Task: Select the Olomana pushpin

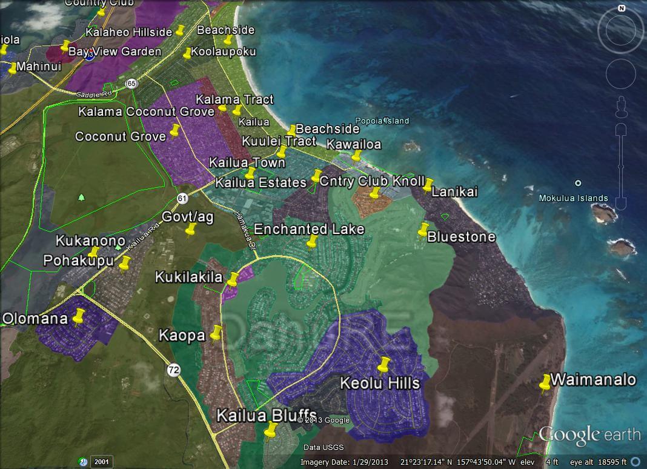Action: tap(78, 317)
